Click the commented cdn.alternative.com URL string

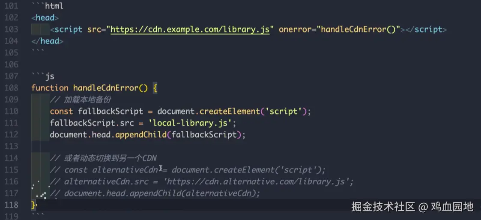tap(258, 181)
